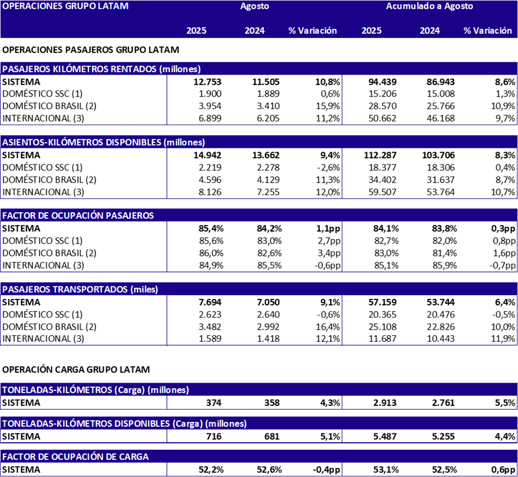The image size is (518, 477).
Task: Click the 6.899 Internacional cell
Action: (210, 119)
